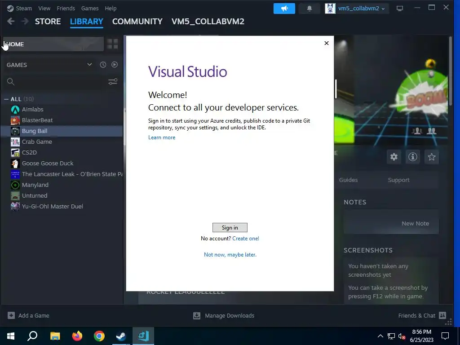Launch Google Chrome from the taskbar
This screenshot has height=345, width=460.
tap(99, 336)
